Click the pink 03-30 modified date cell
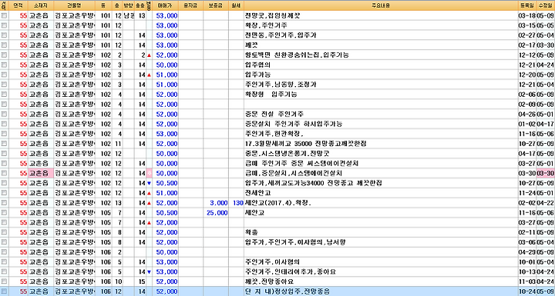 [x=546, y=174]
